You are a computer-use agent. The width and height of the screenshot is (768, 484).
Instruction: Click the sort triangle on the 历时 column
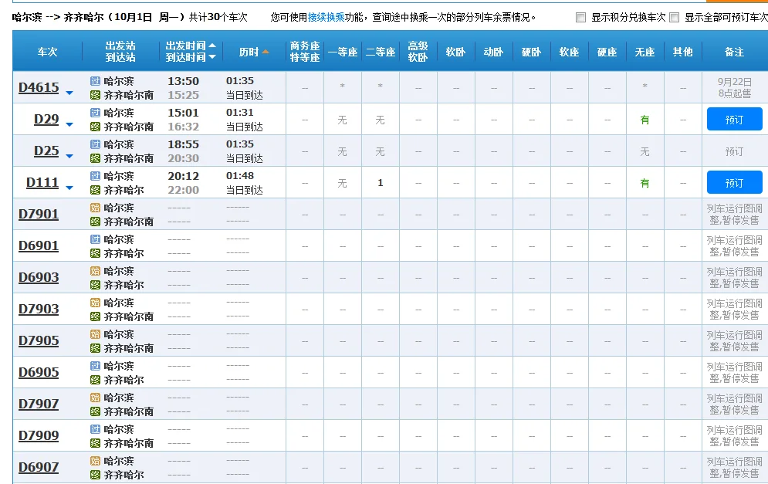pos(266,52)
